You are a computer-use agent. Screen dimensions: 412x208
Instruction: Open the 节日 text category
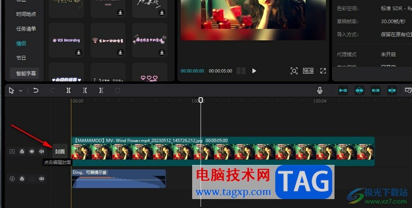click(21, 58)
